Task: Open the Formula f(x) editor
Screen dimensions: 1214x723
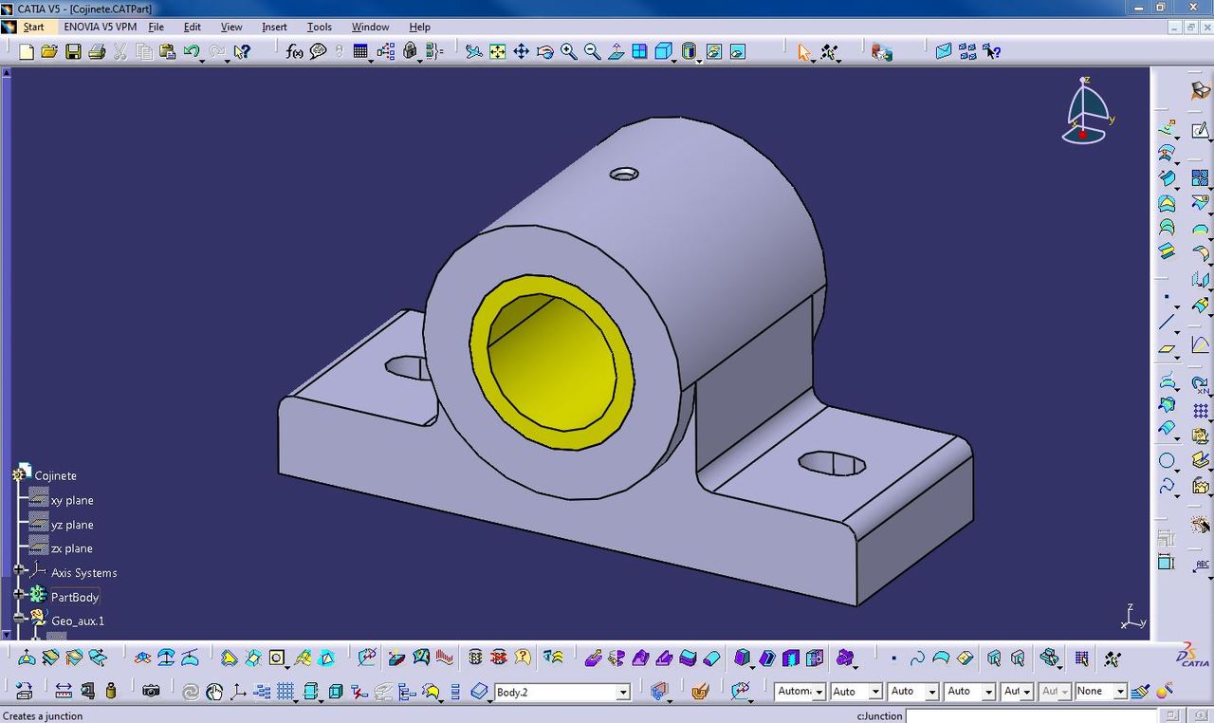Action: pos(294,51)
